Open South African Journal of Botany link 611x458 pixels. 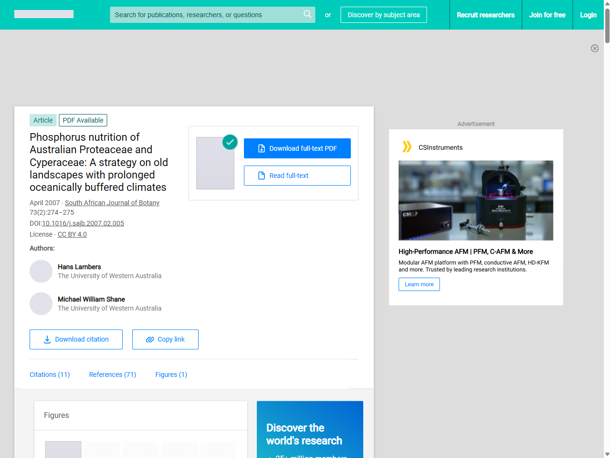(x=112, y=203)
